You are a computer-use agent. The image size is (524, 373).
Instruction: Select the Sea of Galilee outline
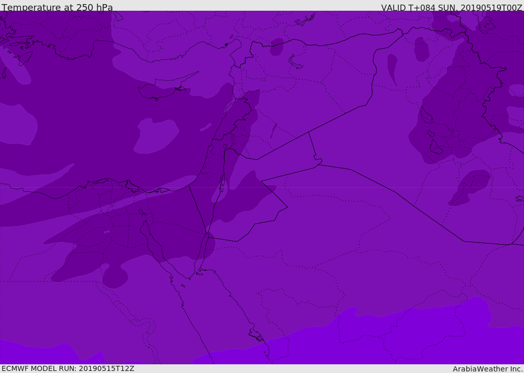225,147
